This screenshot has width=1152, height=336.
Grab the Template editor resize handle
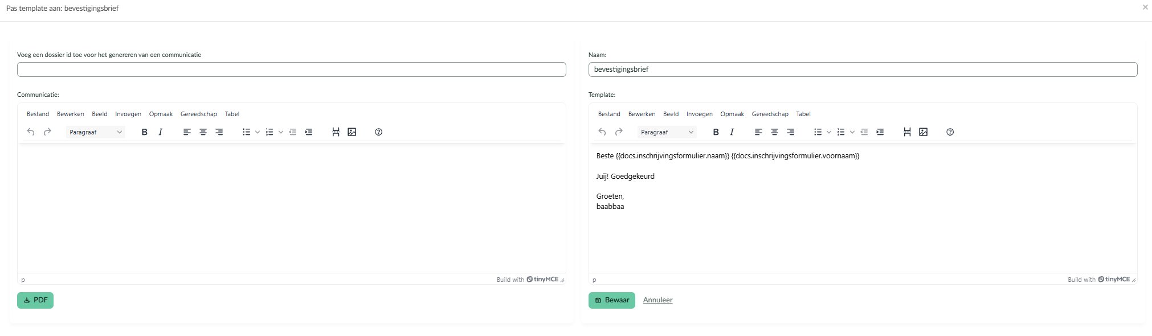point(1134,280)
